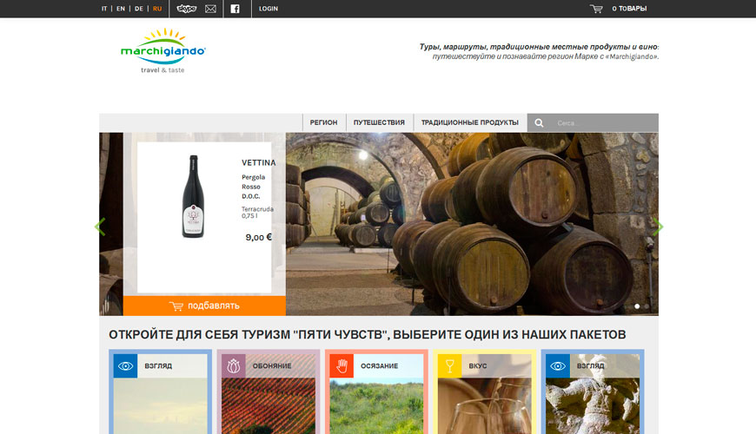Advance to the next carousel slide
The image size is (756, 434).
tap(658, 227)
